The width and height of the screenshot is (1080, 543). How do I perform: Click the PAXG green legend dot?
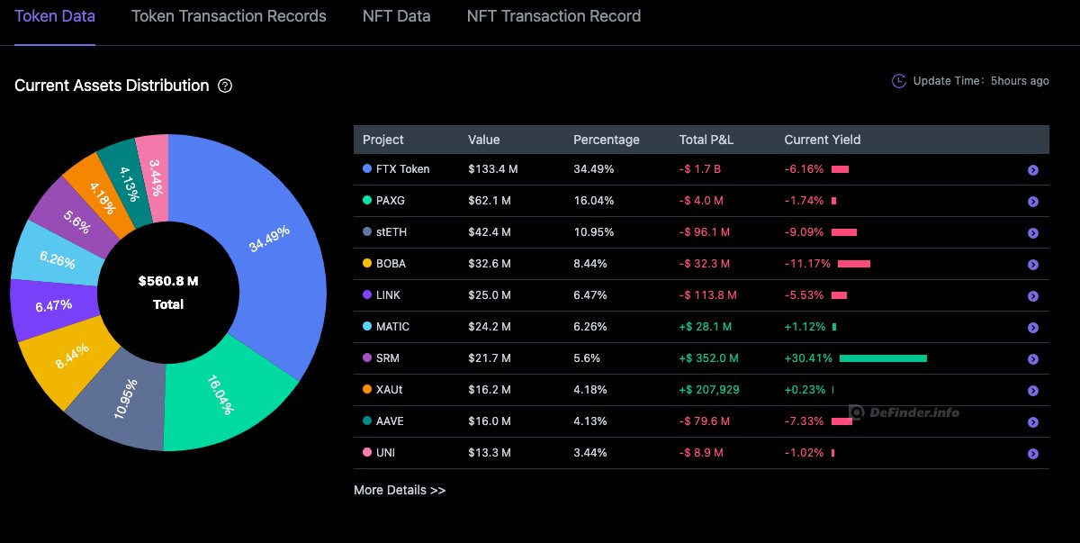367,200
